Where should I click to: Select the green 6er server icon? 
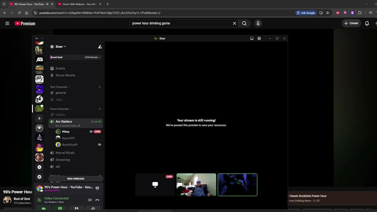(39, 109)
